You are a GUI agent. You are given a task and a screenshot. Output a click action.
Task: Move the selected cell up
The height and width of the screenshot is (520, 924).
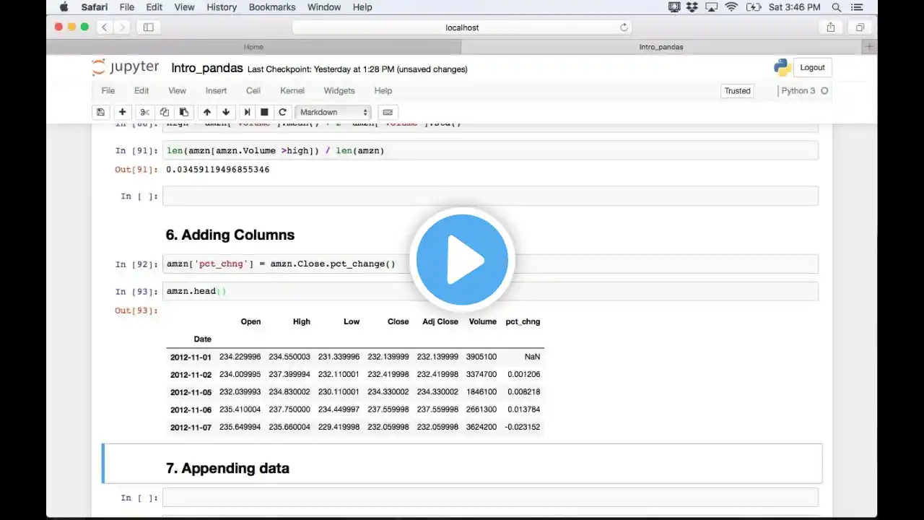[x=206, y=112]
